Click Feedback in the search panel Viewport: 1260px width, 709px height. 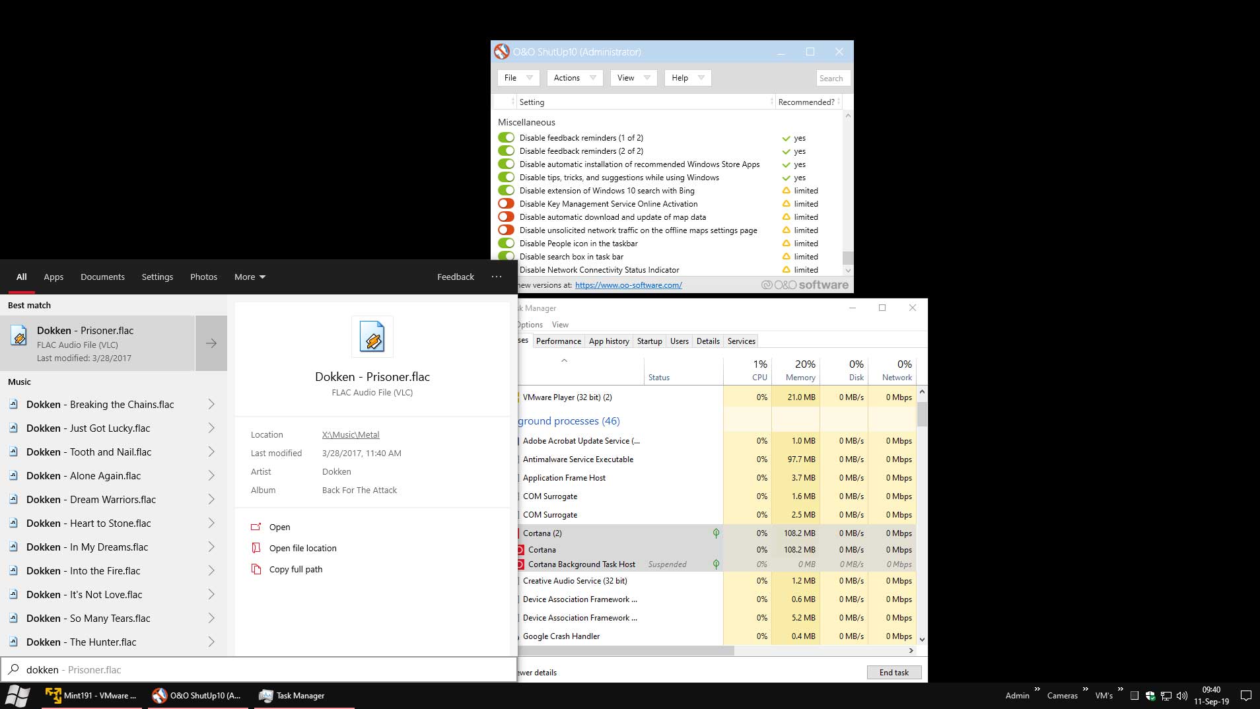pos(455,277)
